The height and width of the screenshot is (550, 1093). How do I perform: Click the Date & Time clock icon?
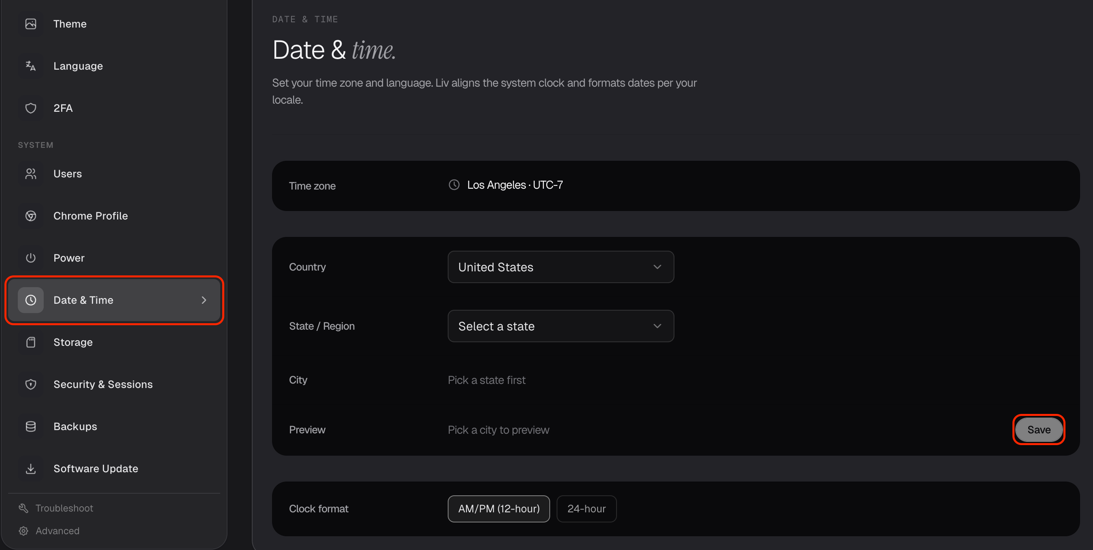(x=30, y=300)
